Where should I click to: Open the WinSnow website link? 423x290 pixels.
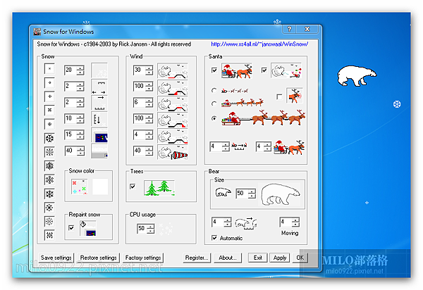[x=259, y=44]
